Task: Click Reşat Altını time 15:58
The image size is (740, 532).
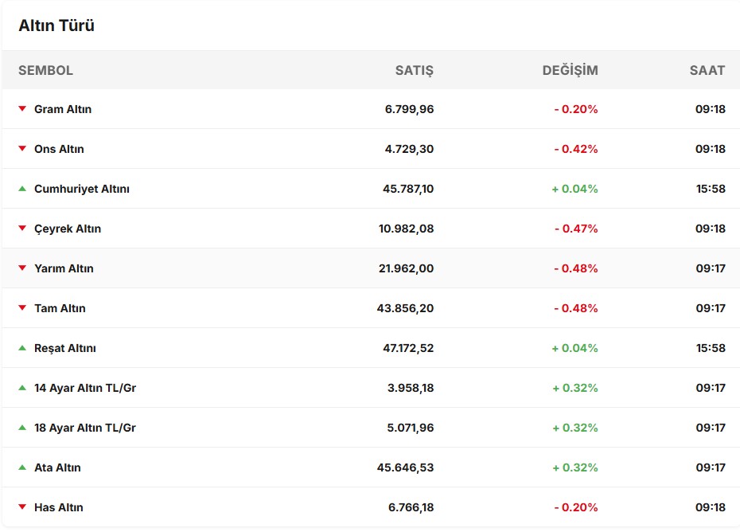Action: click(710, 348)
